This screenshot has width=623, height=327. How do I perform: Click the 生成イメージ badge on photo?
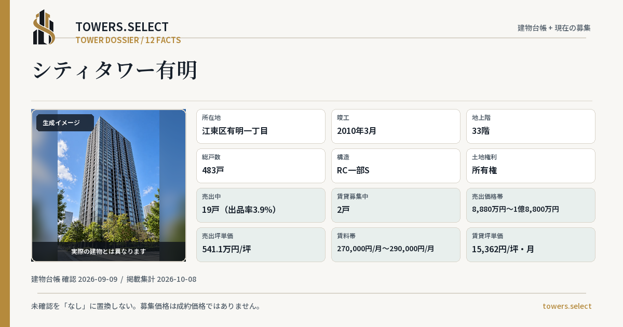(x=65, y=123)
